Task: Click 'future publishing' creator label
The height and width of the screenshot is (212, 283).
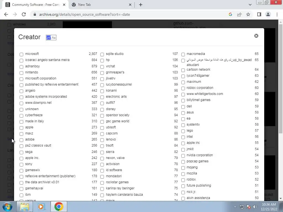Action: (x=199, y=185)
